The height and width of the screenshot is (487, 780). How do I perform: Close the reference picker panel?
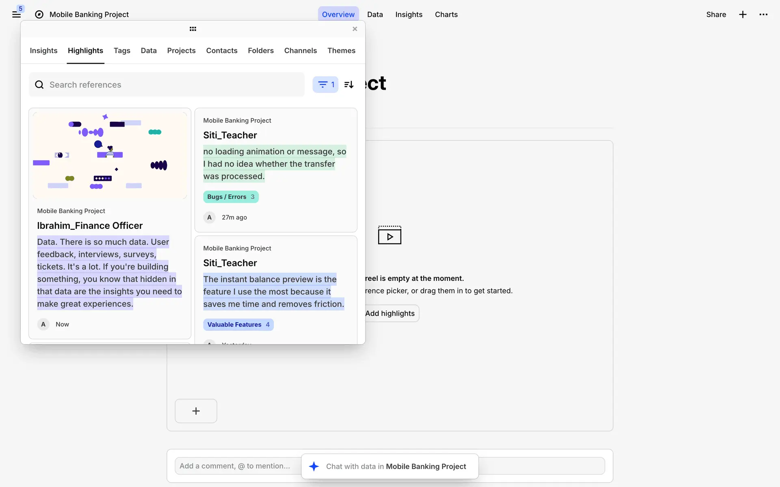[355, 29]
